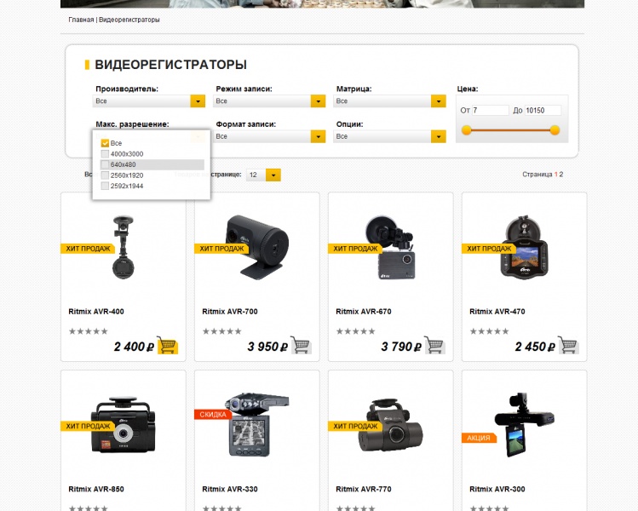
Task: Open Ritmix AVR-700 product title
Action: click(x=230, y=312)
